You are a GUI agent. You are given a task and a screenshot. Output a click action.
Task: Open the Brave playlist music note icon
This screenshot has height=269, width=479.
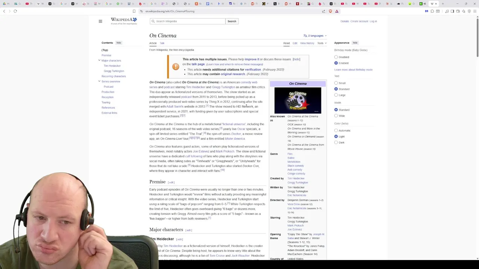447,11
